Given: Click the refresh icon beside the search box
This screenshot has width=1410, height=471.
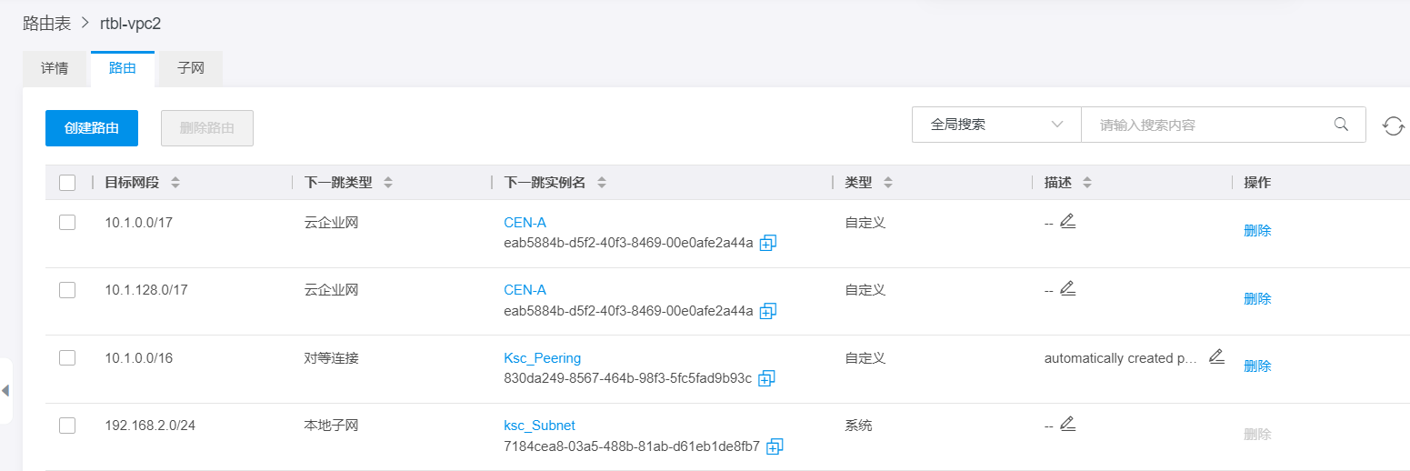Looking at the screenshot, I should tap(1394, 126).
